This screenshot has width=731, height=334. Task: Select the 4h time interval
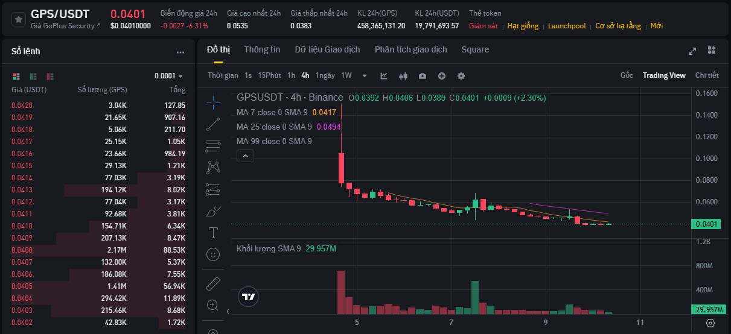click(x=305, y=75)
